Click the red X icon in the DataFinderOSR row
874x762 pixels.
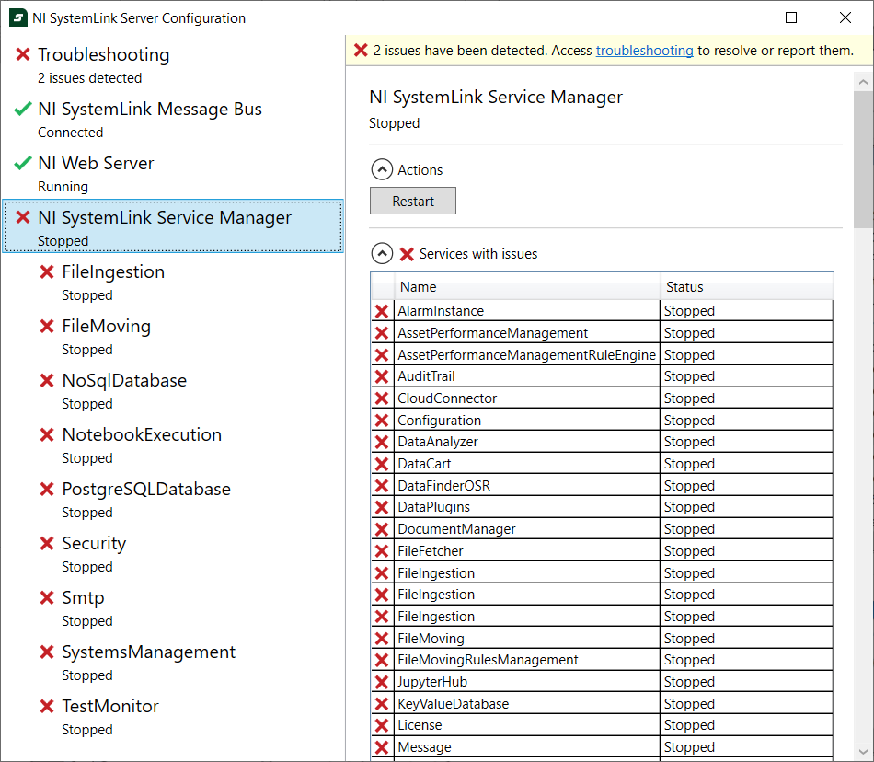tap(382, 486)
